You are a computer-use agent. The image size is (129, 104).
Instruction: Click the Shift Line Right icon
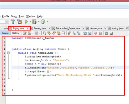click(x=90, y=33)
